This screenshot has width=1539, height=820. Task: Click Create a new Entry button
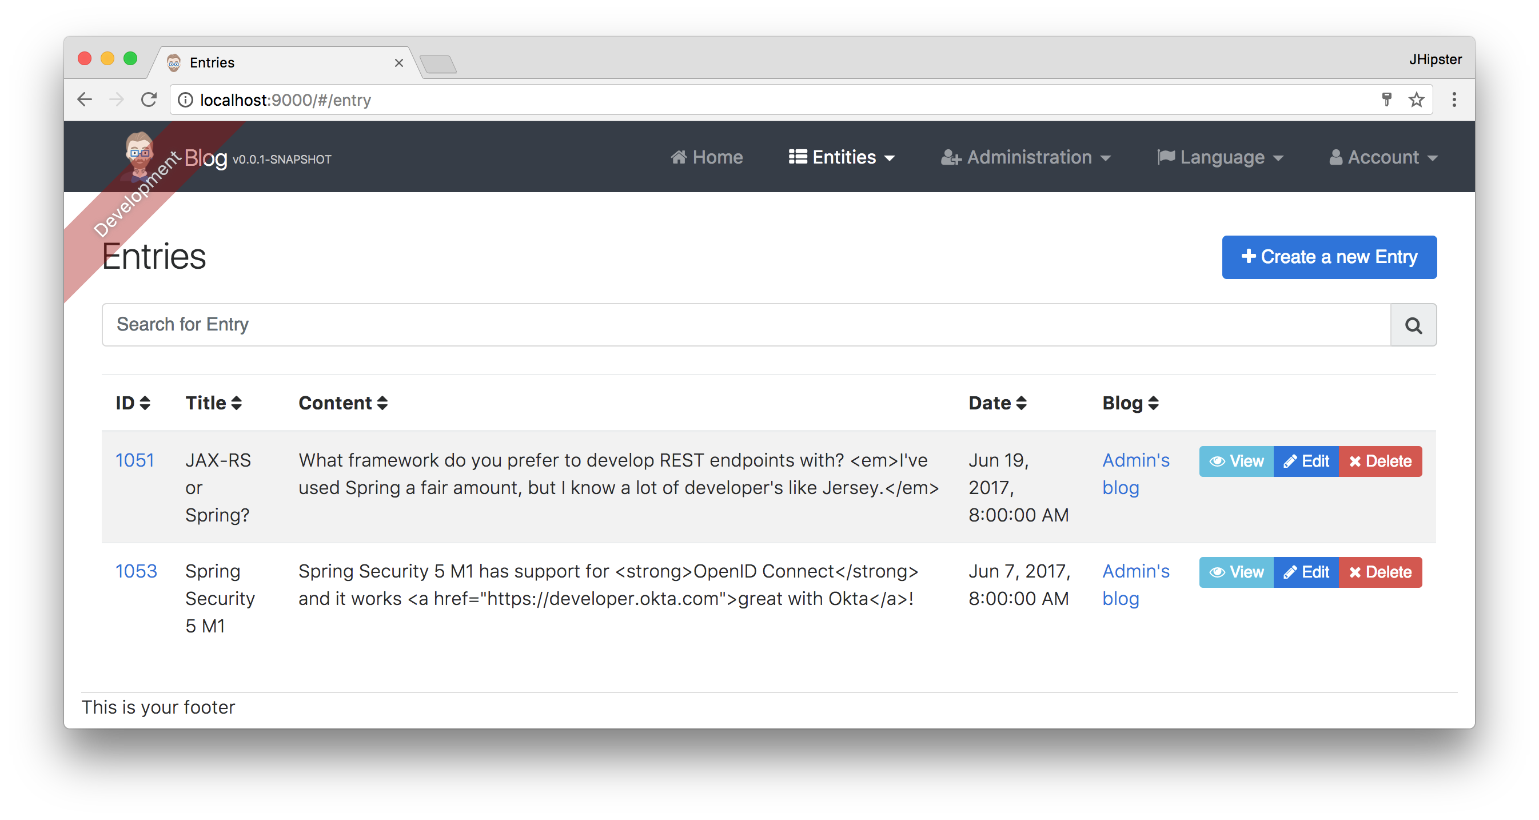1329,257
